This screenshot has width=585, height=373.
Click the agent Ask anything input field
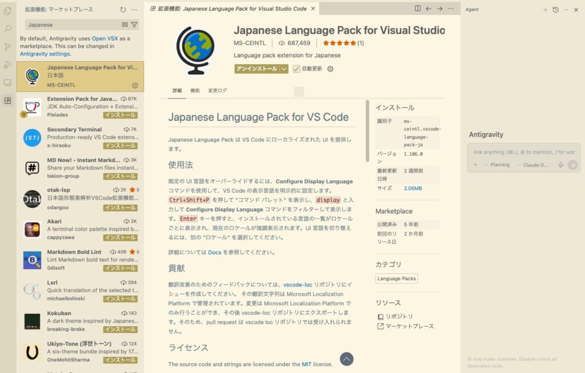click(523, 152)
